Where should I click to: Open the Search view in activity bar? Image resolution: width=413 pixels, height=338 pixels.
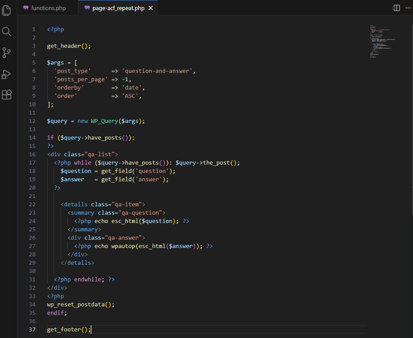7,31
